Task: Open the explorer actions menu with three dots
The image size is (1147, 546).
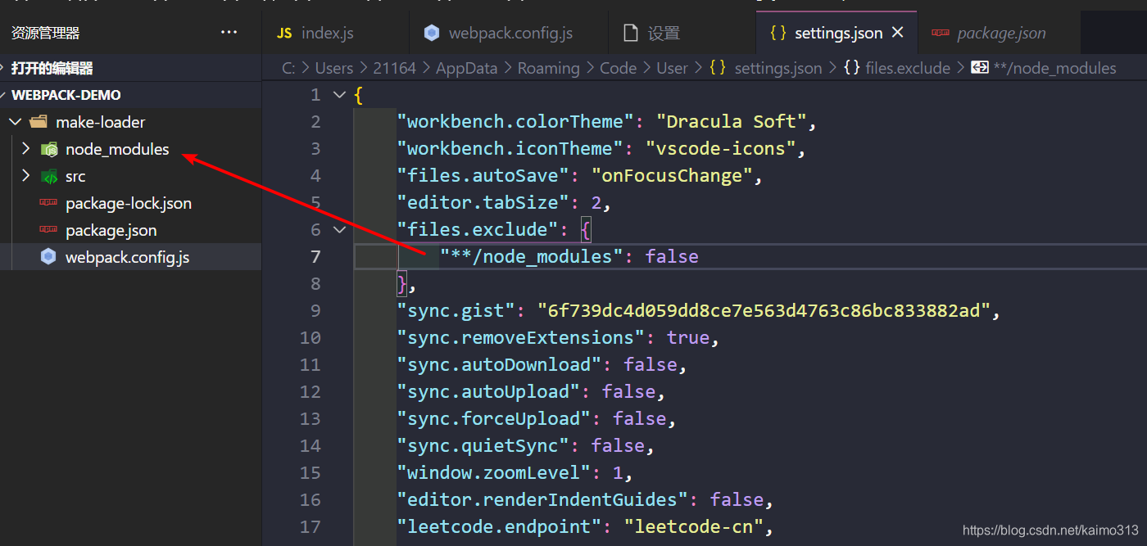Action: click(x=228, y=32)
